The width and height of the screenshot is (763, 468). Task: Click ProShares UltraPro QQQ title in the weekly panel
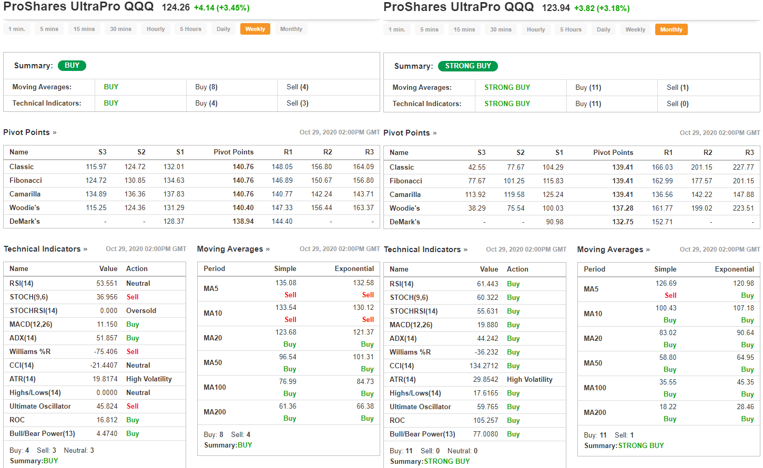coord(79,7)
